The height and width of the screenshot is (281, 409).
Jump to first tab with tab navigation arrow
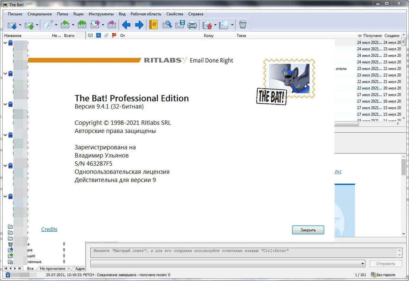tap(6, 268)
